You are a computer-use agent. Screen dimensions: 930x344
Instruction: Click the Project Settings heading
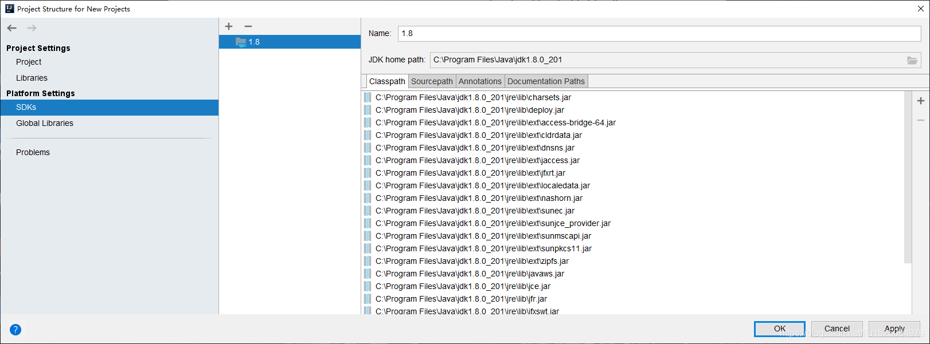38,48
